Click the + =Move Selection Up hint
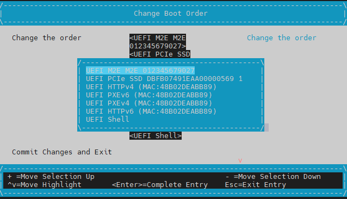 [x=51, y=177]
